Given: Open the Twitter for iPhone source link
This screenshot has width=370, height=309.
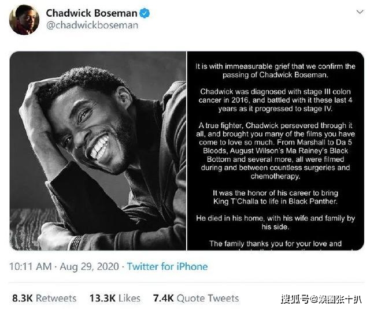Looking at the screenshot, I should (x=167, y=267).
